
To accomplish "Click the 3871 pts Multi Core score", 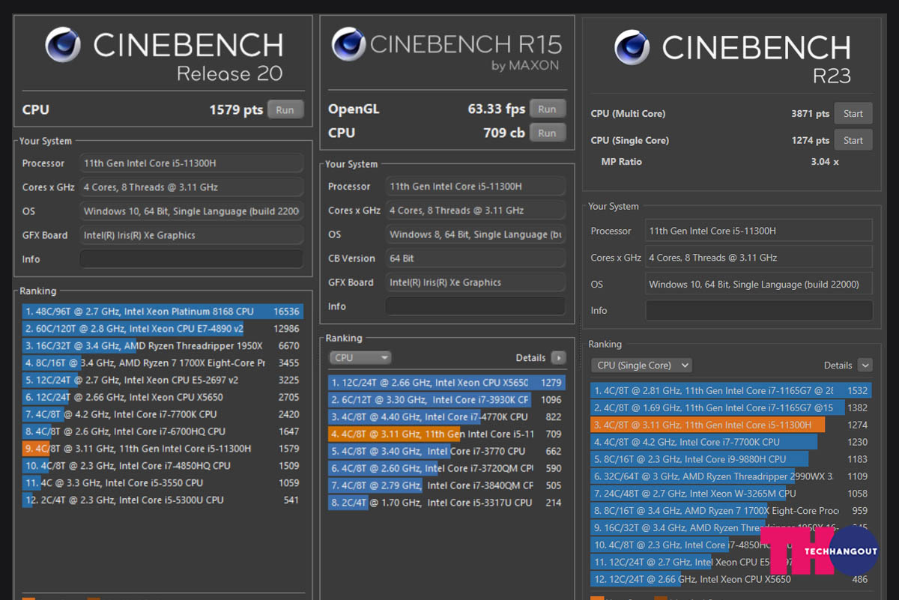I will point(811,114).
